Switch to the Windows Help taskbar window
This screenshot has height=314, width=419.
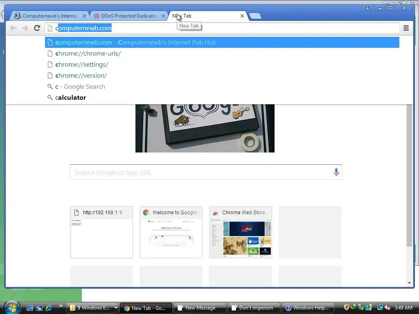(x=308, y=308)
